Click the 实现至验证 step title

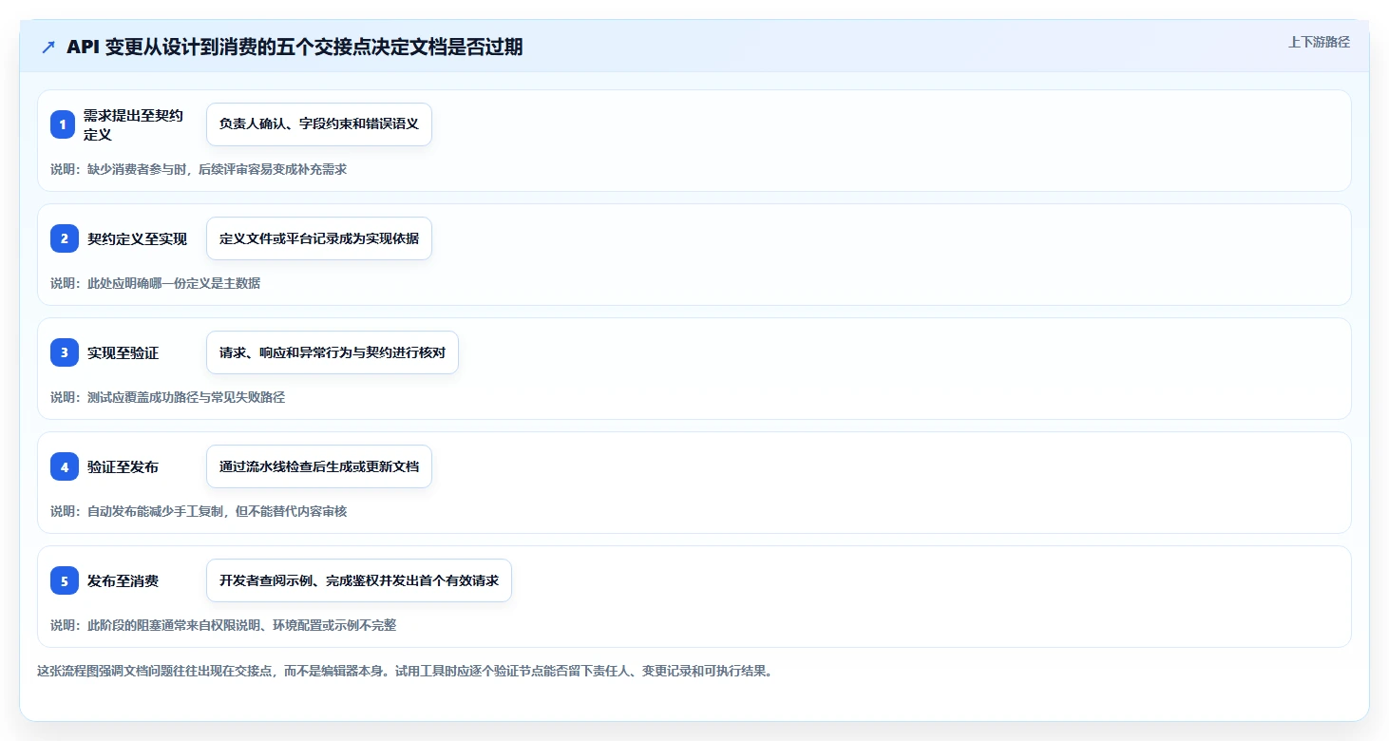click(x=123, y=352)
